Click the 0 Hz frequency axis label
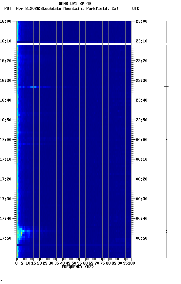 point(16,263)
